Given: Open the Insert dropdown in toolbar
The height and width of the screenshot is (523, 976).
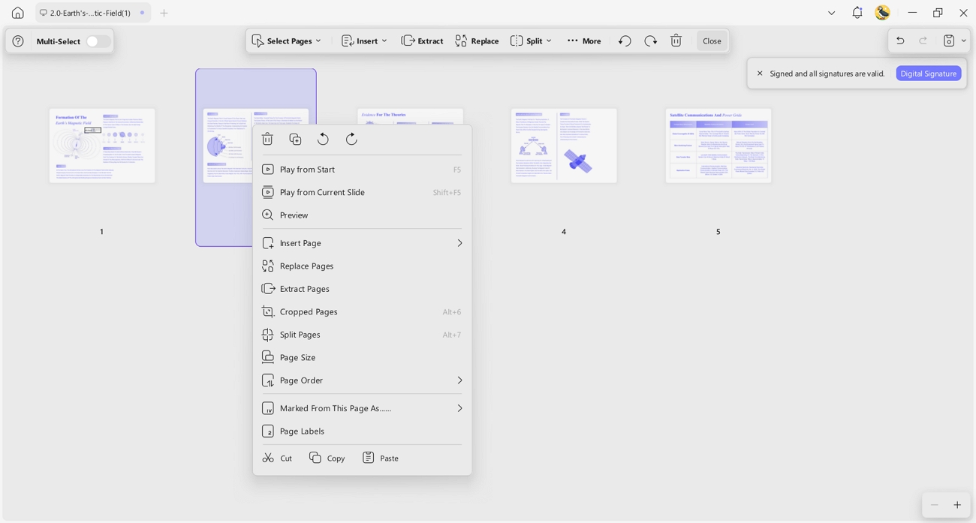Looking at the screenshot, I should click(364, 41).
